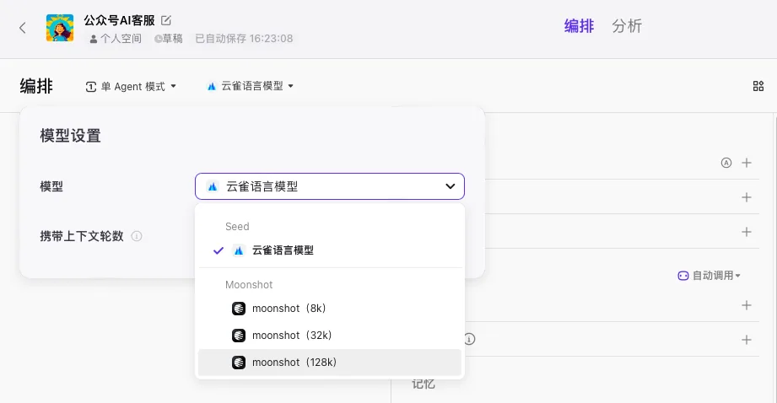Click the moonshot (8k) model icon
This screenshot has width=777, height=403.
(x=239, y=309)
